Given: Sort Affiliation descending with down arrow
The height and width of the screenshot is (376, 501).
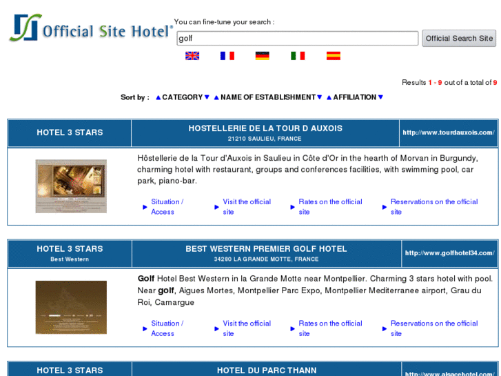Looking at the screenshot, I should 380,97.
